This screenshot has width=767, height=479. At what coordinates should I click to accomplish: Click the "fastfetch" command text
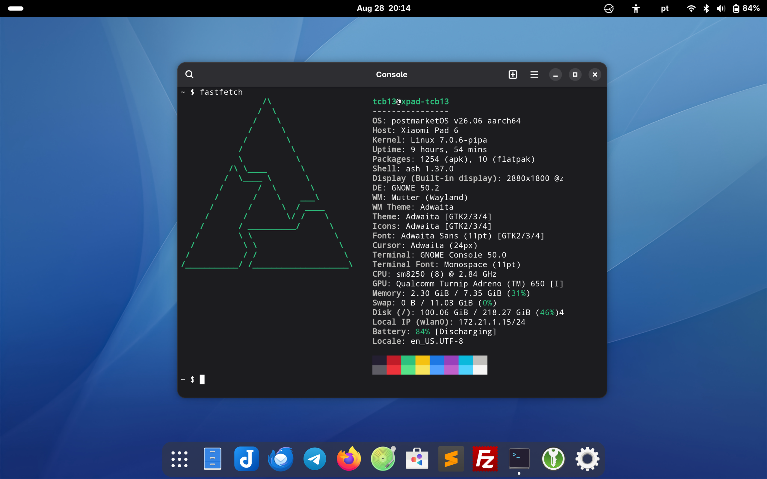[x=221, y=92]
